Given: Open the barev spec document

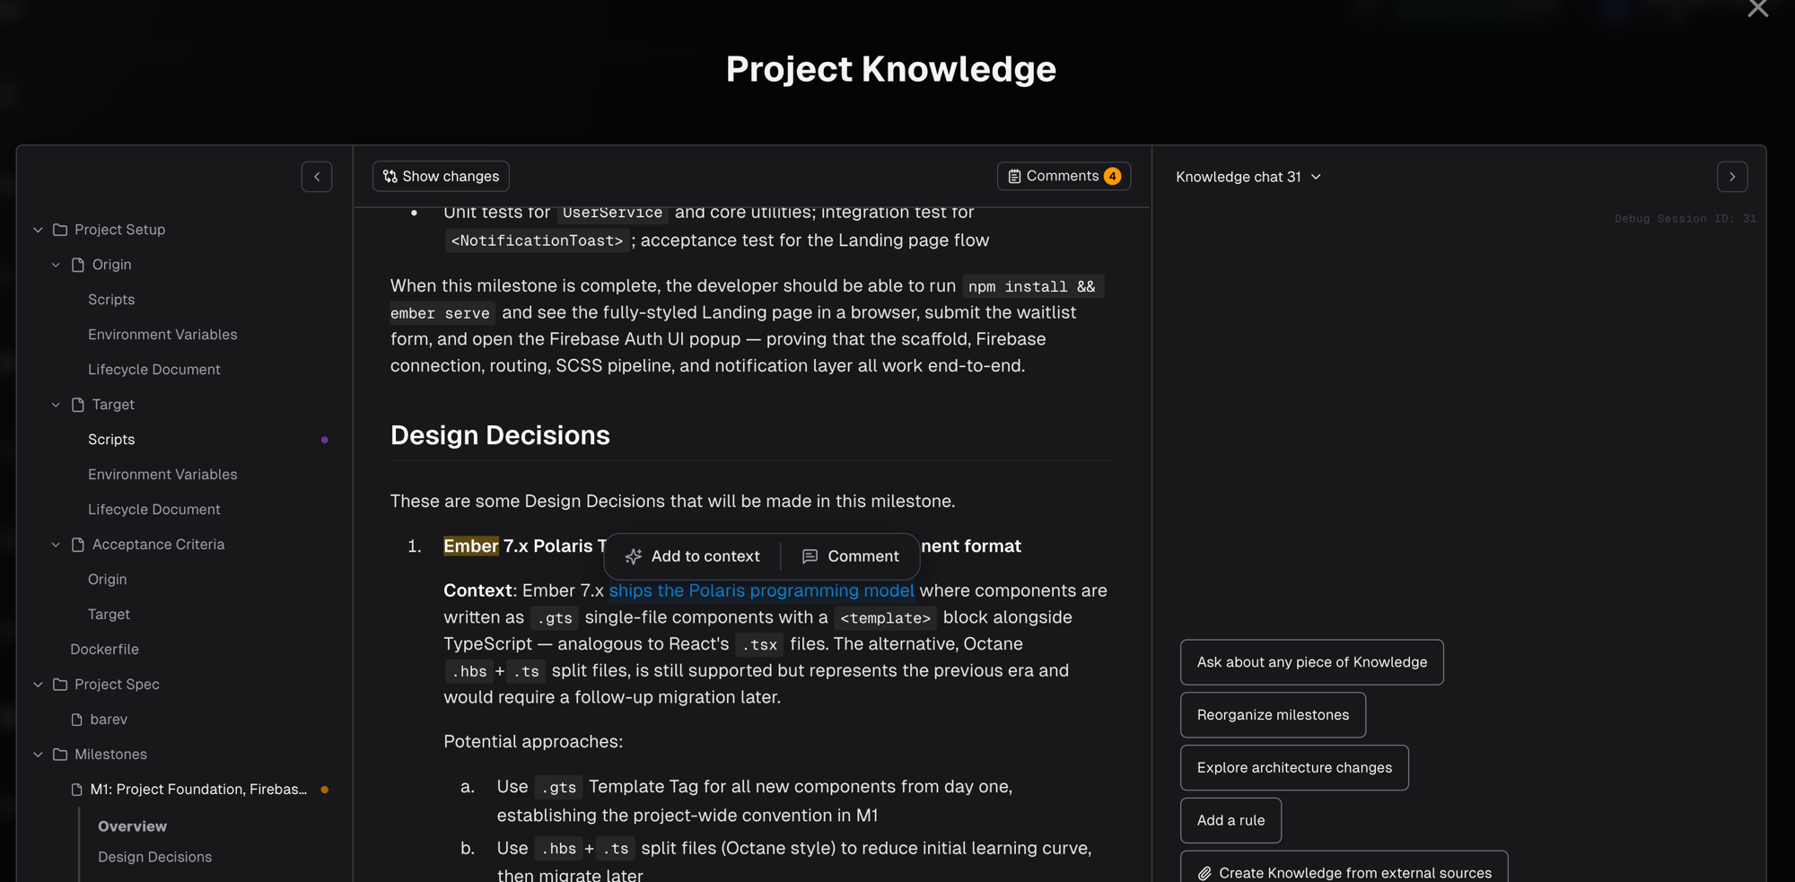Looking at the screenshot, I should coord(109,720).
